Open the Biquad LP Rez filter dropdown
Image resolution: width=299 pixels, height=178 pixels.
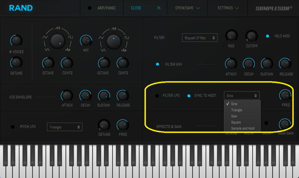tap(200, 38)
